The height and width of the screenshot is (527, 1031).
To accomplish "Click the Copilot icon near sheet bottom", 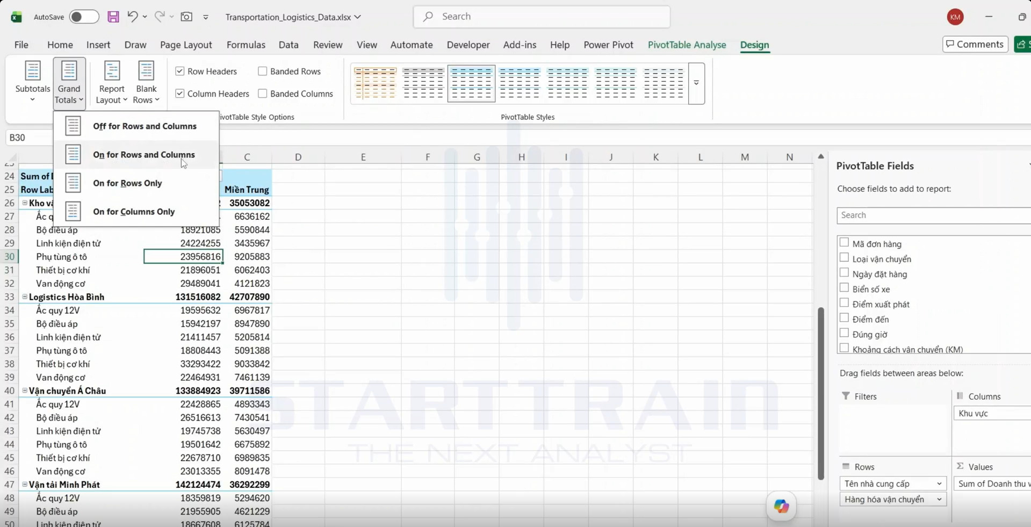I will tap(781, 506).
